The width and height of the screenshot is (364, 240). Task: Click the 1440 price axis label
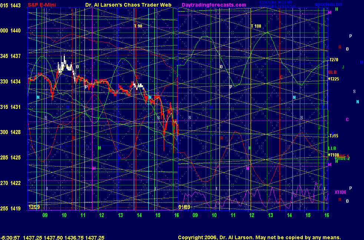15,31
